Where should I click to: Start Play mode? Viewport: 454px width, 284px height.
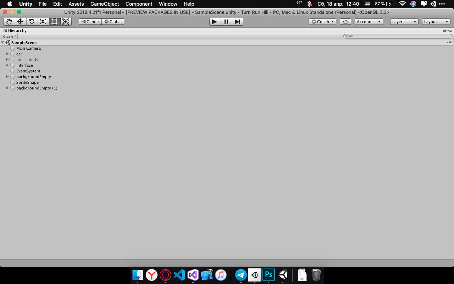pos(214,22)
